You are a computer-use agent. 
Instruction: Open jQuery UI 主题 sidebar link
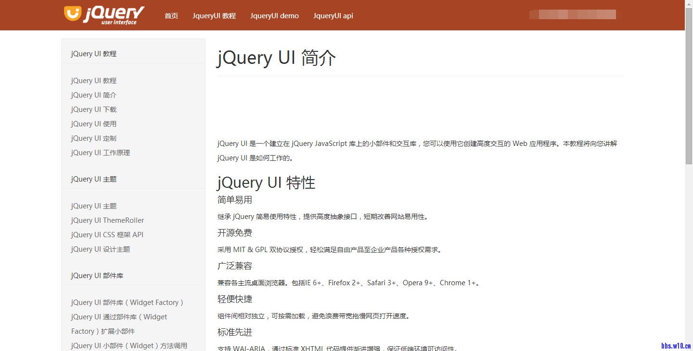click(94, 206)
